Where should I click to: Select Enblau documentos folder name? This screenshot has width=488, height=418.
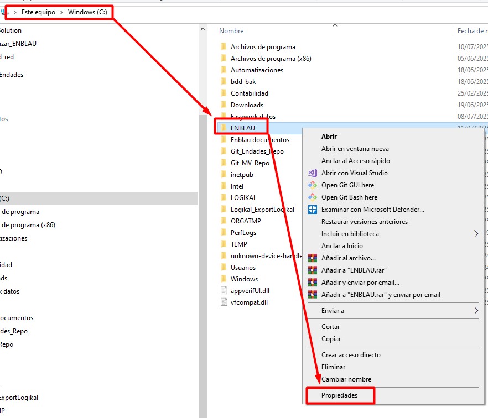pos(260,140)
